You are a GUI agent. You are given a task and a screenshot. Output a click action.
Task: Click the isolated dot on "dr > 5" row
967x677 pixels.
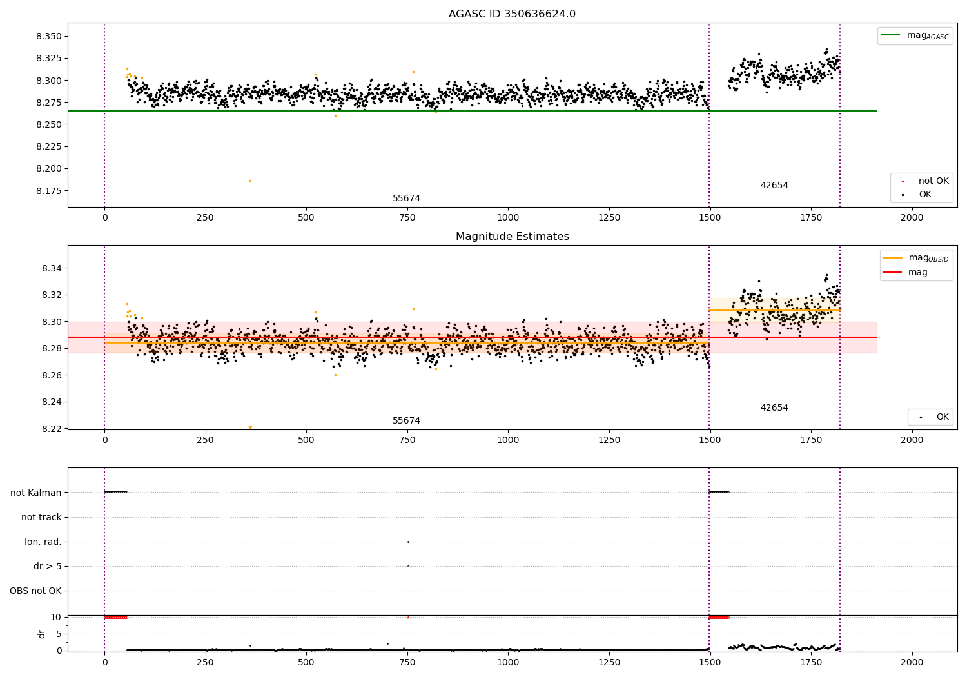point(408,566)
